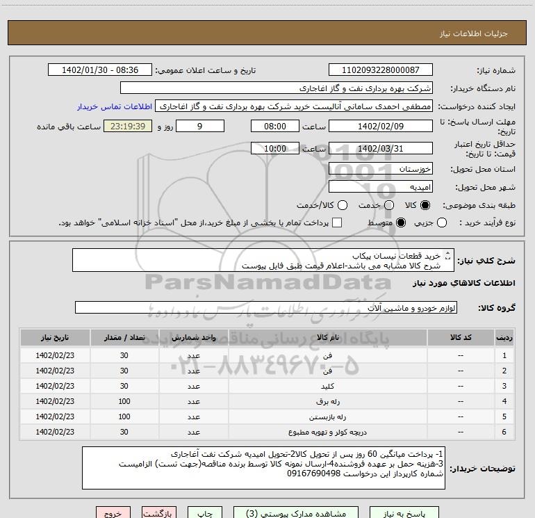Click the countdown field 23:19:39
The image size is (535, 518).
tap(128, 126)
